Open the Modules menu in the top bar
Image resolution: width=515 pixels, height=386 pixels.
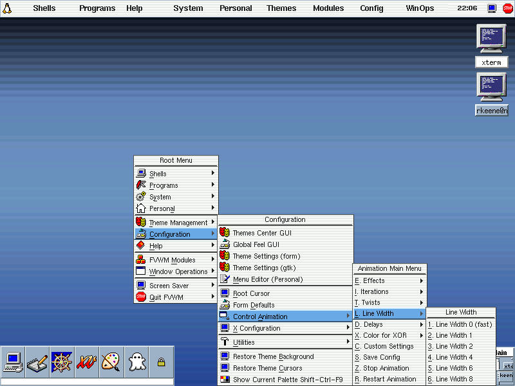click(x=328, y=8)
